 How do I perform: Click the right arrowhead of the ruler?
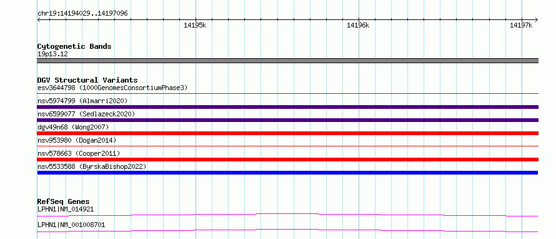537,19
